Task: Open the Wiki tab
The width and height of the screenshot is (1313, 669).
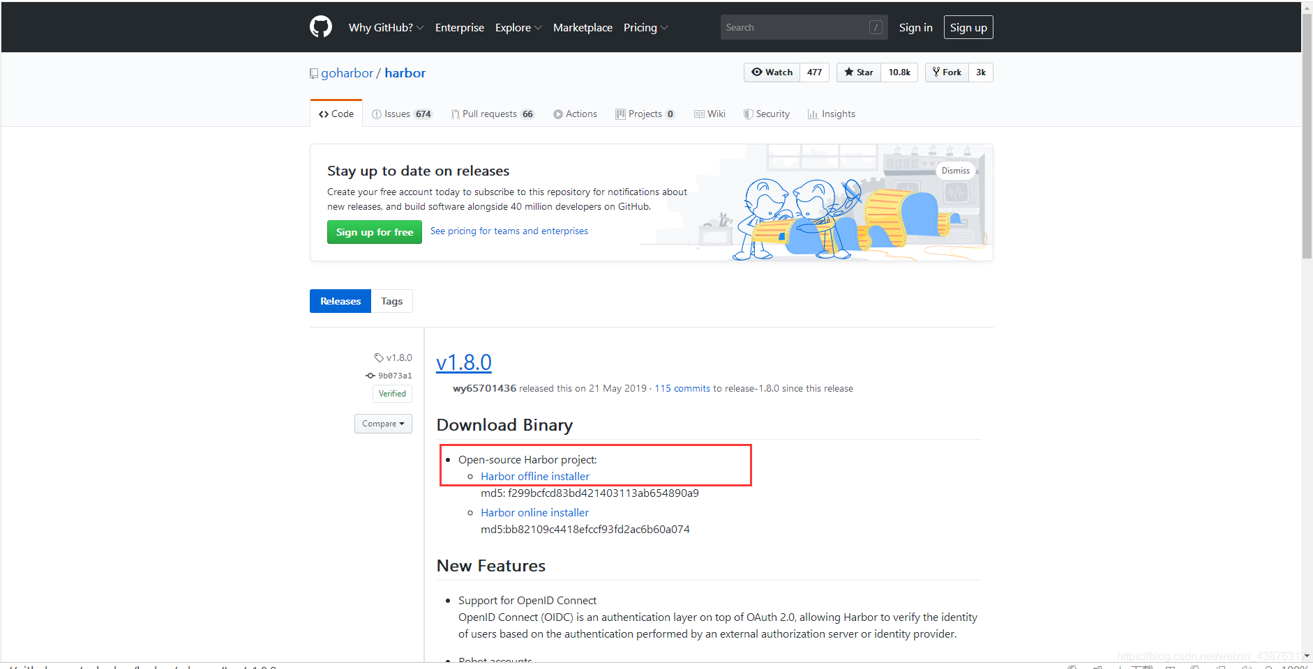Action: pos(710,114)
